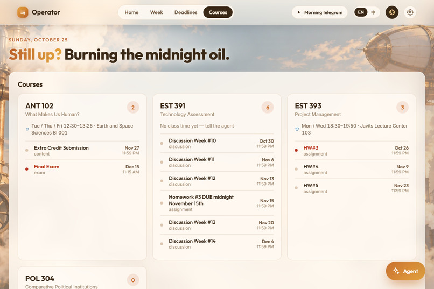The height and width of the screenshot is (289, 434).
Task: Click play icon in Morning telegram
Action: pos(299,12)
